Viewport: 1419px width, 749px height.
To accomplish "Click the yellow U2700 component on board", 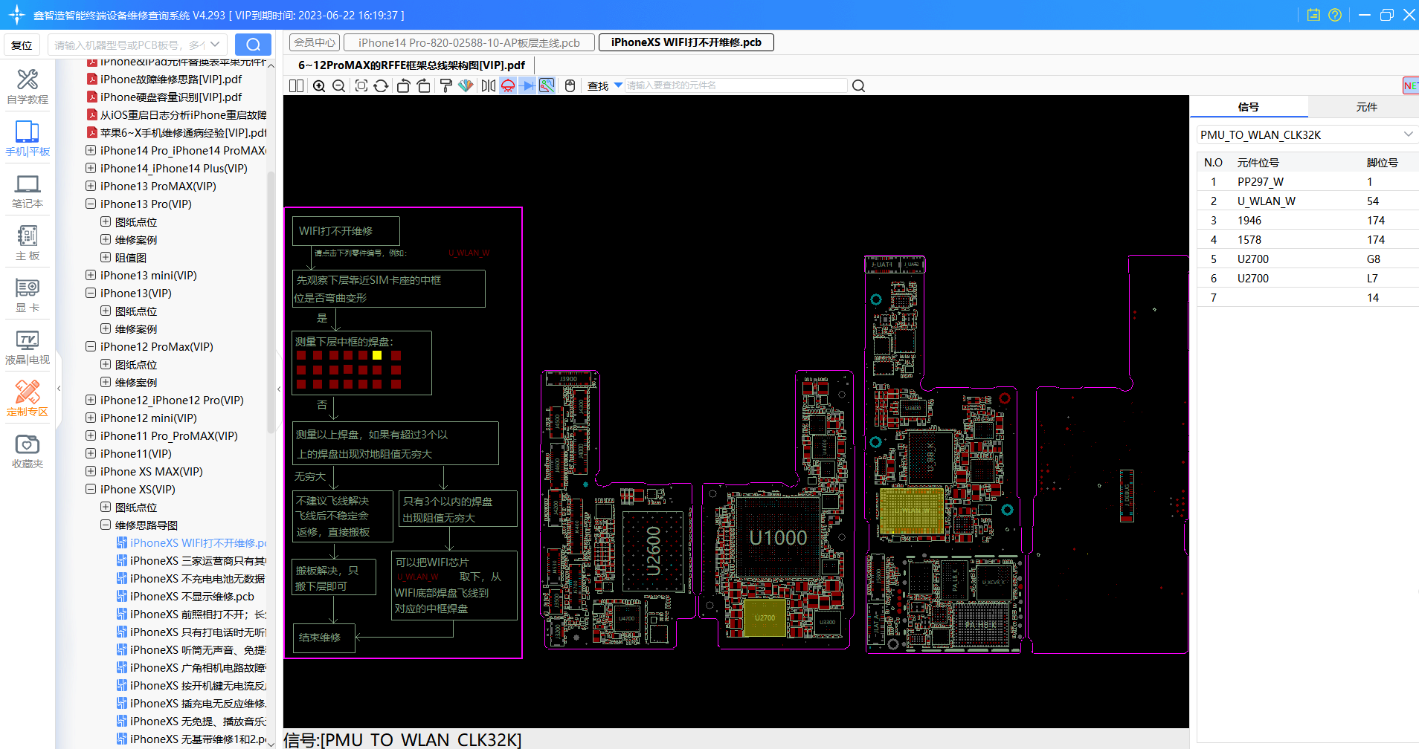I will pos(765,618).
